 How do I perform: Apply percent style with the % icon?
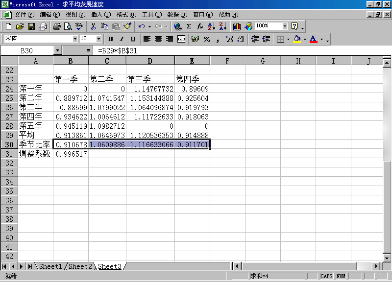(207, 39)
